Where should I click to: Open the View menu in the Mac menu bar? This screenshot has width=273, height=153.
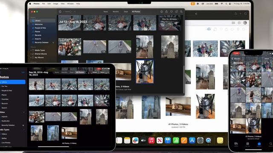(x=63, y=4)
